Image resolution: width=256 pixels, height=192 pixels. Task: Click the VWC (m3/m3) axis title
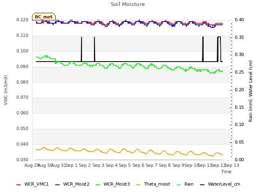click(x=6, y=90)
